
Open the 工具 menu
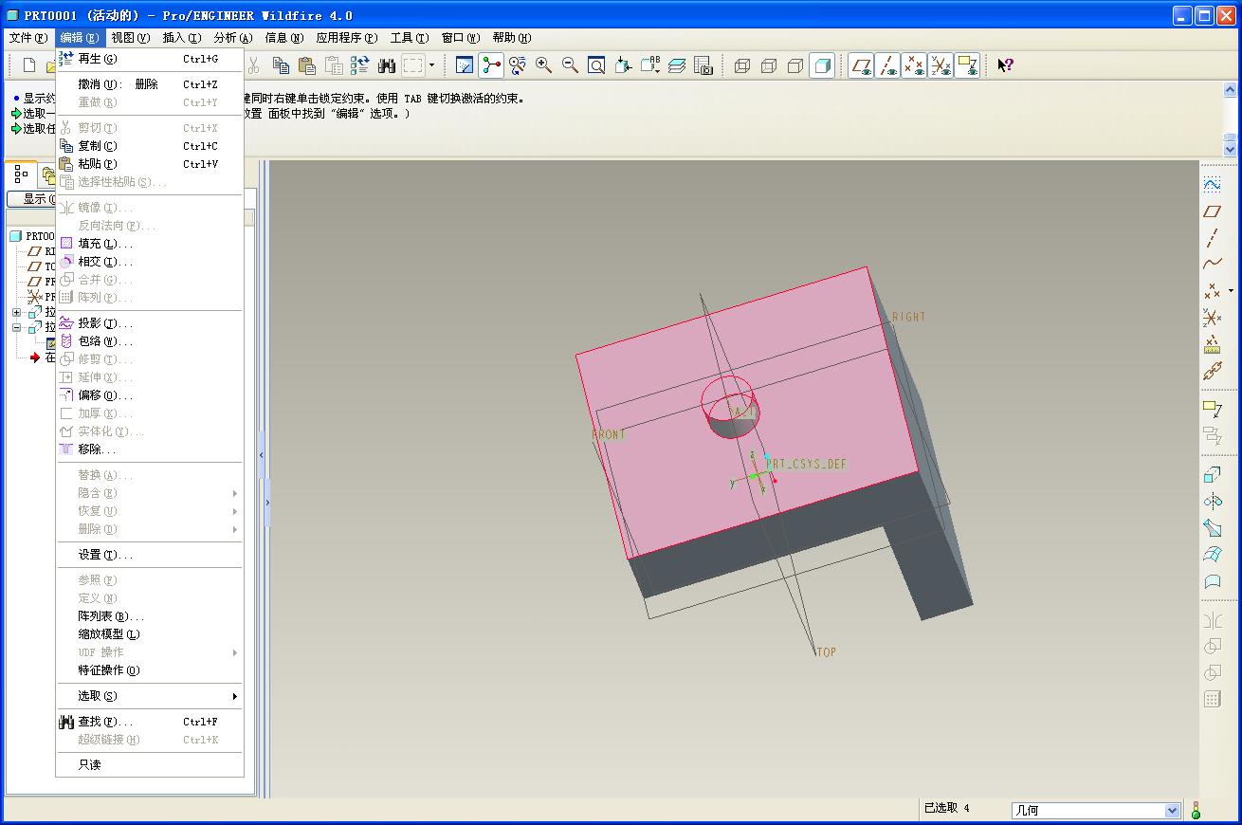point(410,38)
